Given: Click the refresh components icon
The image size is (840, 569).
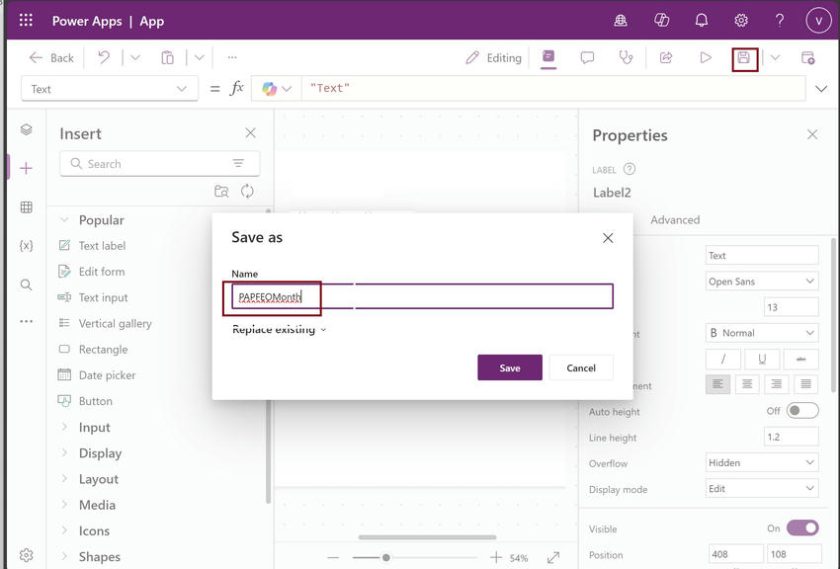Looking at the screenshot, I should click(x=247, y=191).
